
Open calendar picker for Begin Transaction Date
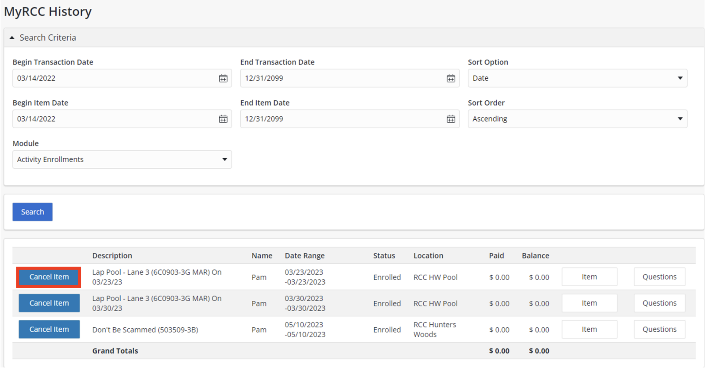click(x=223, y=78)
